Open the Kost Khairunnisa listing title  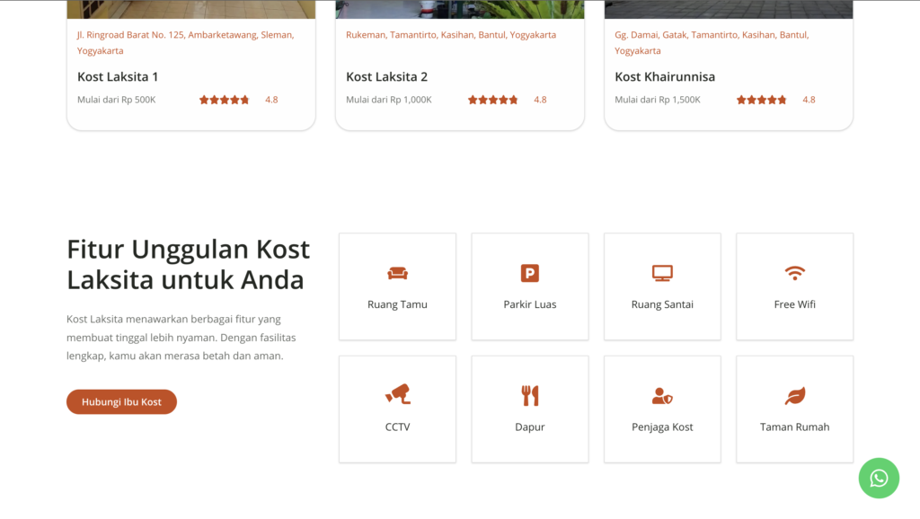(x=665, y=77)
